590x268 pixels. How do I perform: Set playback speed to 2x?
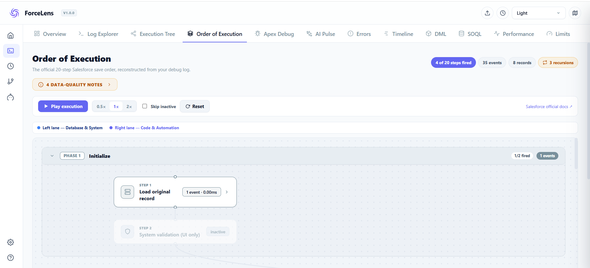[x=129, y=107]
